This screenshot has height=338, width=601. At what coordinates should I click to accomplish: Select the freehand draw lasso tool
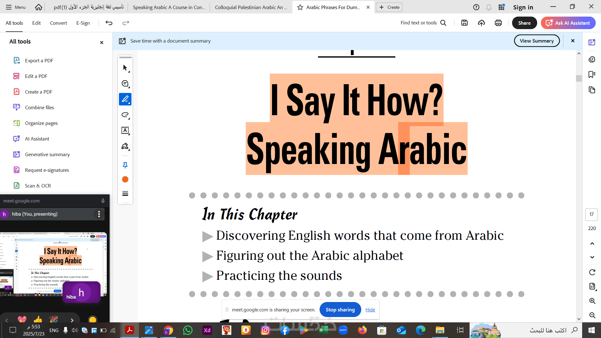point(125,115)
